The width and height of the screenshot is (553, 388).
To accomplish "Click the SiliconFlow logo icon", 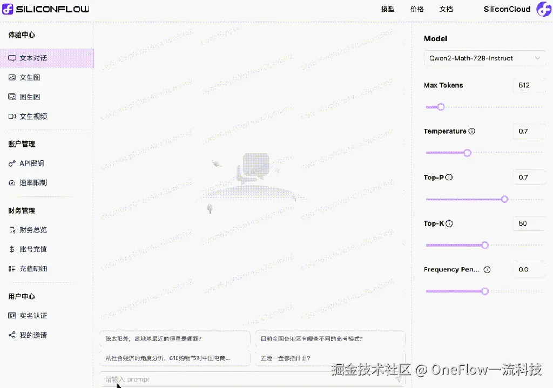I will (8, 9).
